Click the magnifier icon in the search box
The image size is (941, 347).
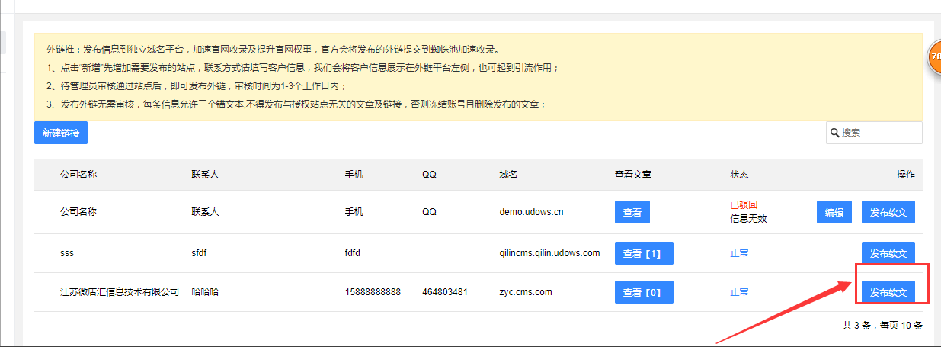pos(835,133)
